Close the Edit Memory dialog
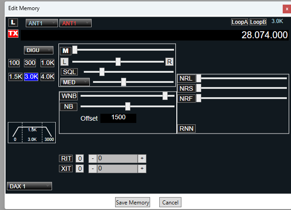Screen dimensions: 291x210 click(287, 9)
